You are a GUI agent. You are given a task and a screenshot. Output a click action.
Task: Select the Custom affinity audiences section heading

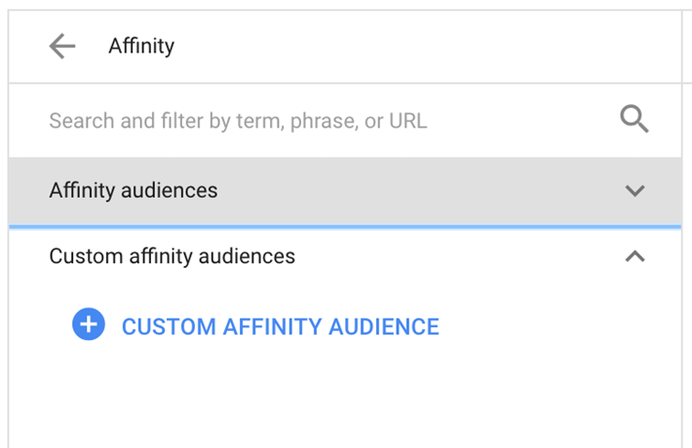(172, 257)
